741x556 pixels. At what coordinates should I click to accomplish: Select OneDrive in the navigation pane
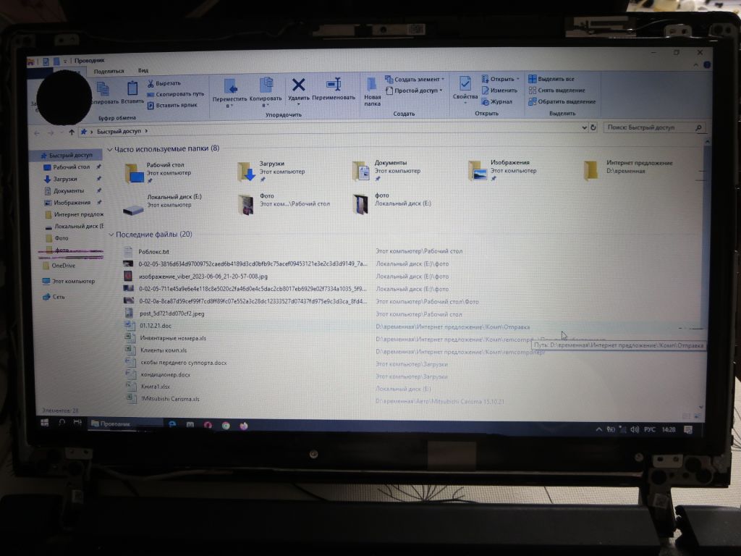click(59, 266)
